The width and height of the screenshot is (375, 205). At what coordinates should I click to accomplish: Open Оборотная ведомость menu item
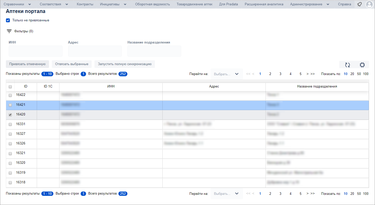click(152, 4)
